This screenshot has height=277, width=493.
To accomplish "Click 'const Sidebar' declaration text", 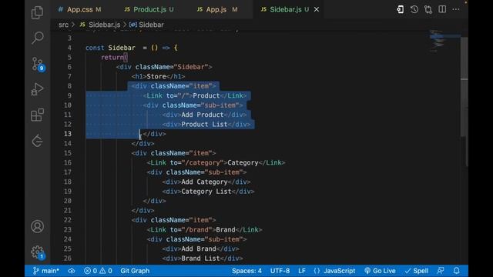I will click(110, 48).
